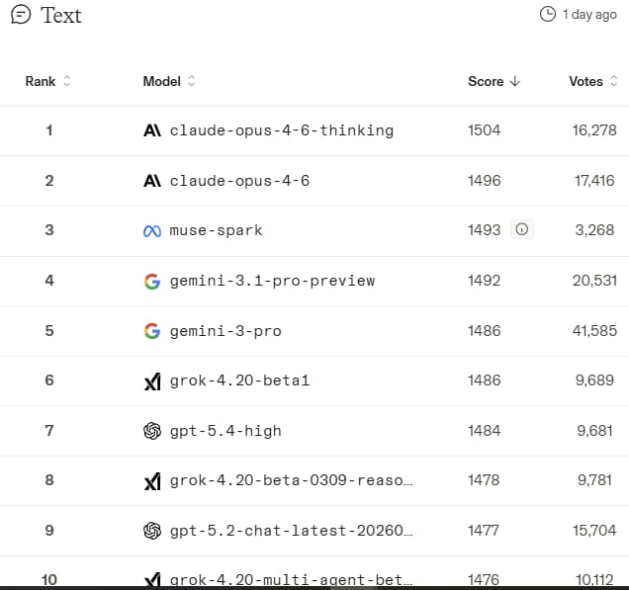Open the gemini-3.1-pro-preview model link
Viewport: 629px width, 590px height.
click(272, 281)
